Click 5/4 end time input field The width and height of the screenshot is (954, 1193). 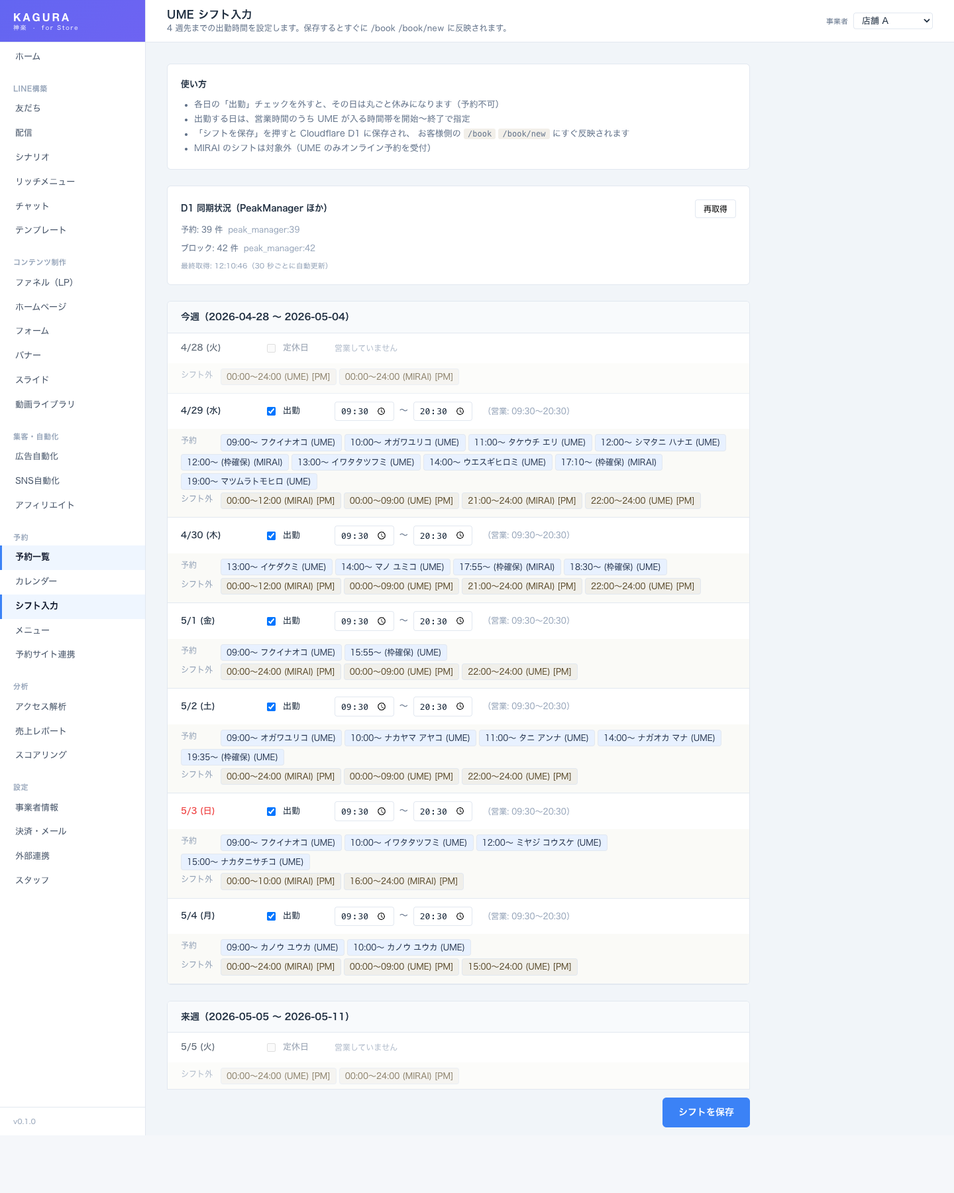coord(434,916)
